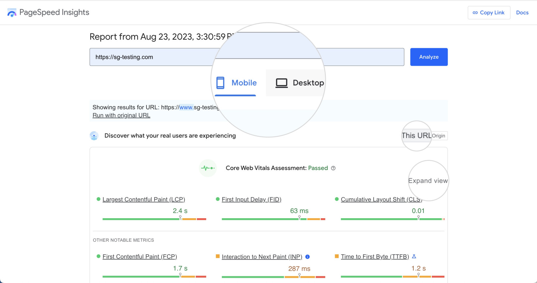Click the FID distribution bar
This screenshot has height=283, width=537.
point(273,219)
